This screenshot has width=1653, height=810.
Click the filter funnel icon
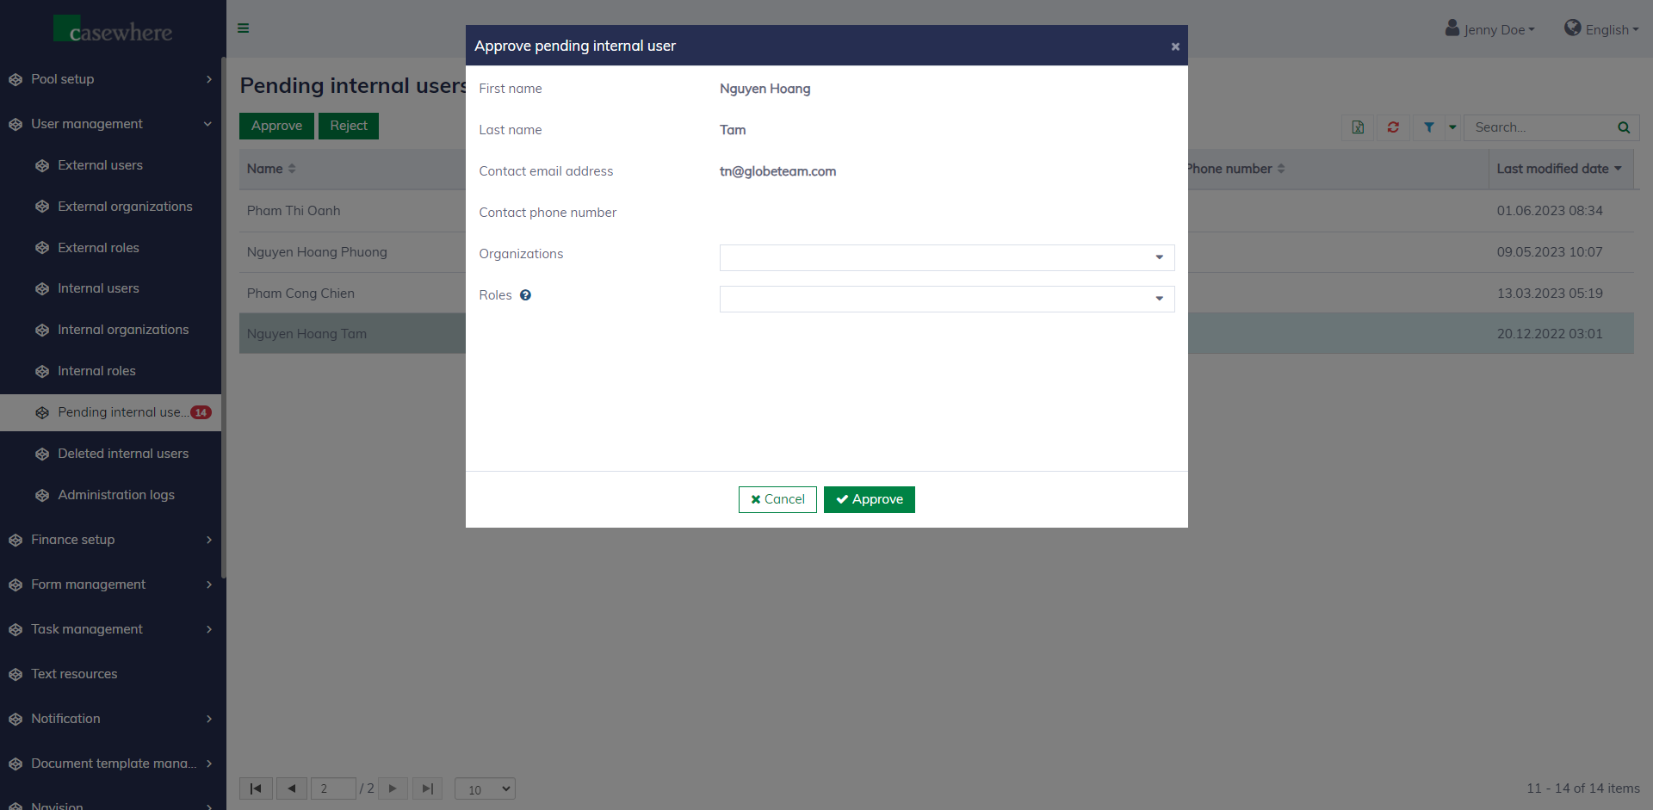coord(1429,127)
